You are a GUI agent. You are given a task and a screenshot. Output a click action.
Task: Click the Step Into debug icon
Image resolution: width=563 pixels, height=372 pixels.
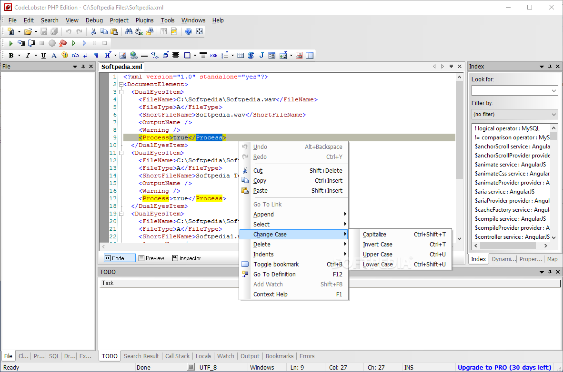[x=21, y=43]
